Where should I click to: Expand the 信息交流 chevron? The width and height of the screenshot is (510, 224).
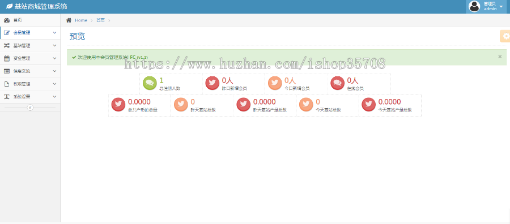54,71
